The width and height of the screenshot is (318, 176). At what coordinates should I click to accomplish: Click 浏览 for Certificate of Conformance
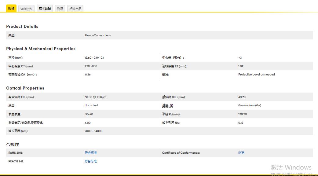point(241,153)
